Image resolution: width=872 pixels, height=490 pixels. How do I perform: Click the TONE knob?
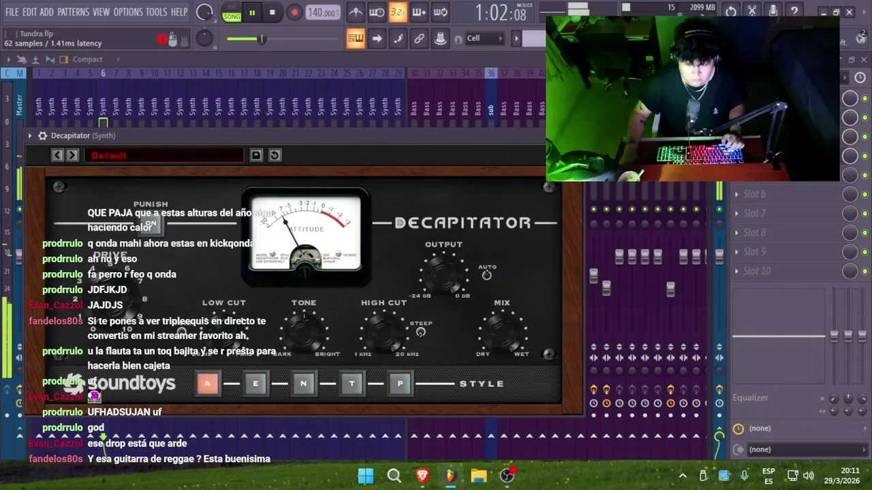304,331
